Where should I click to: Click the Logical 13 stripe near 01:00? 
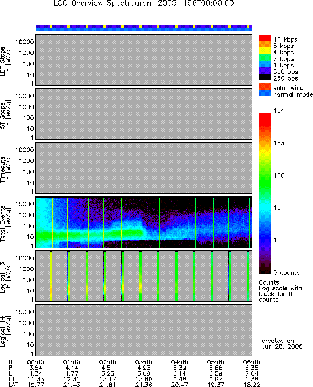coord(69,276)
